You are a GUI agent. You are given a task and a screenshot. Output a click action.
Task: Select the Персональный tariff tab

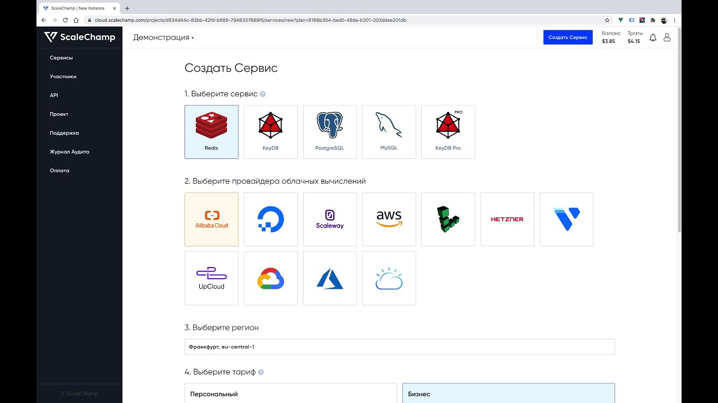(291, 393)
